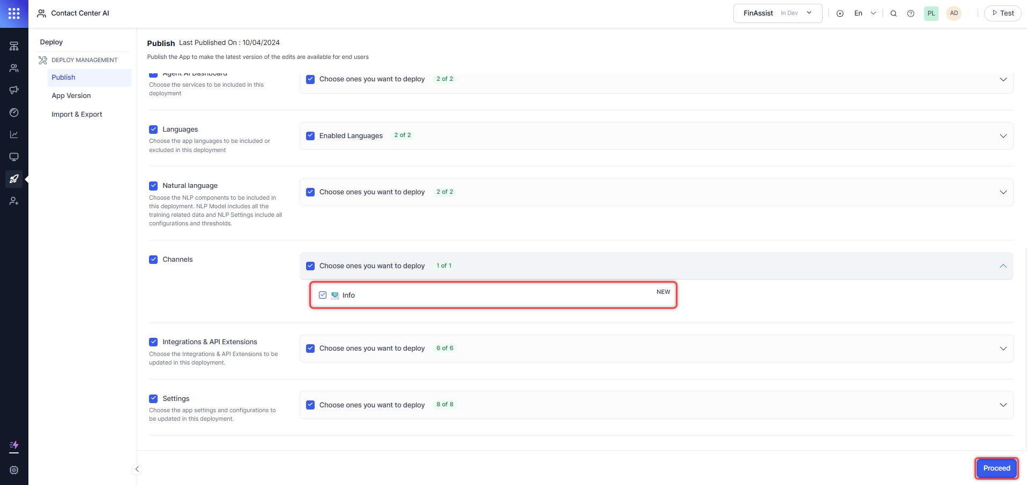Click the Test button
The height and width of the screenshot is (485, 1027).
click(1002, 13)
